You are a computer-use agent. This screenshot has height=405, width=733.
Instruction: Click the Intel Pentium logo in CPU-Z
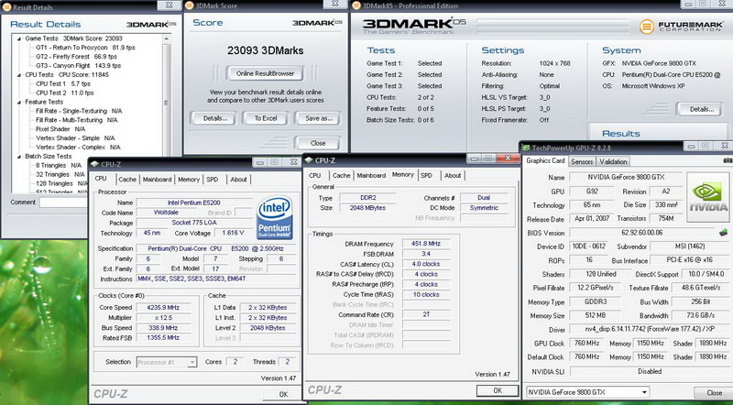275,217
